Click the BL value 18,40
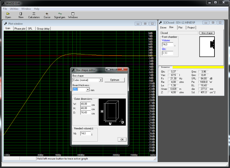230x168 pixels. 204,85
